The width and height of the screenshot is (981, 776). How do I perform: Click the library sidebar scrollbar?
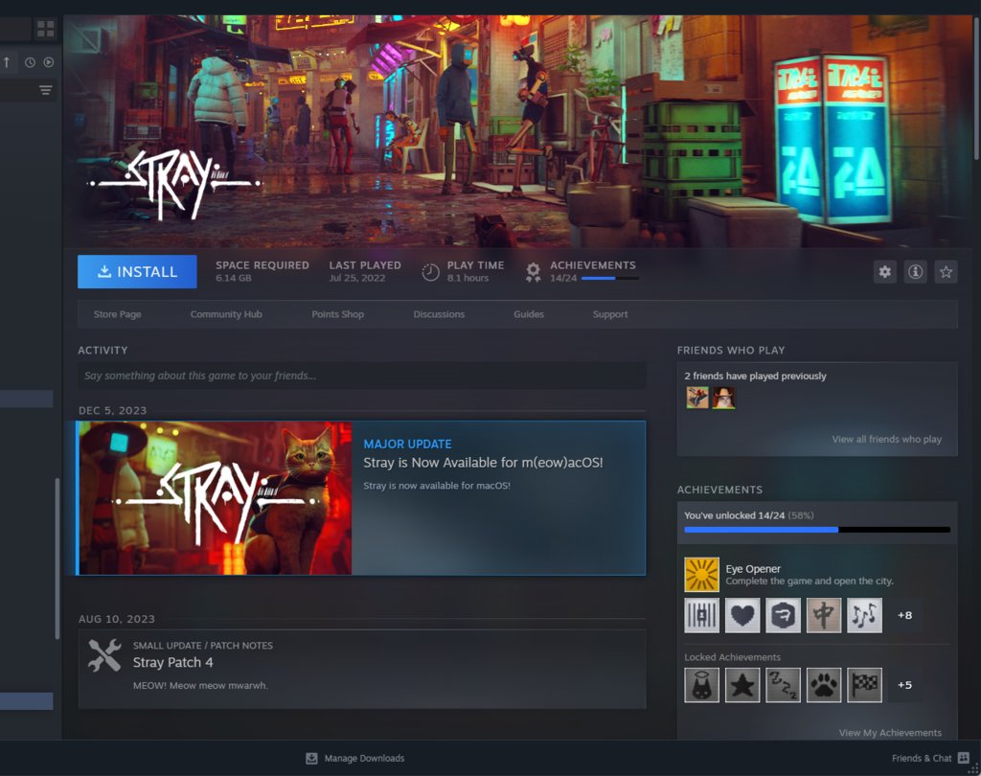57,559
